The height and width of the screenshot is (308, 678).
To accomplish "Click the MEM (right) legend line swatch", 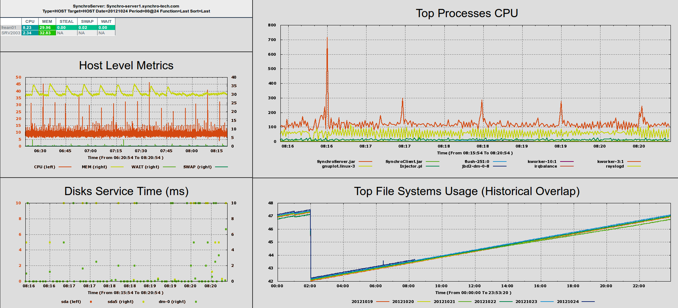I will pos(117,167).
